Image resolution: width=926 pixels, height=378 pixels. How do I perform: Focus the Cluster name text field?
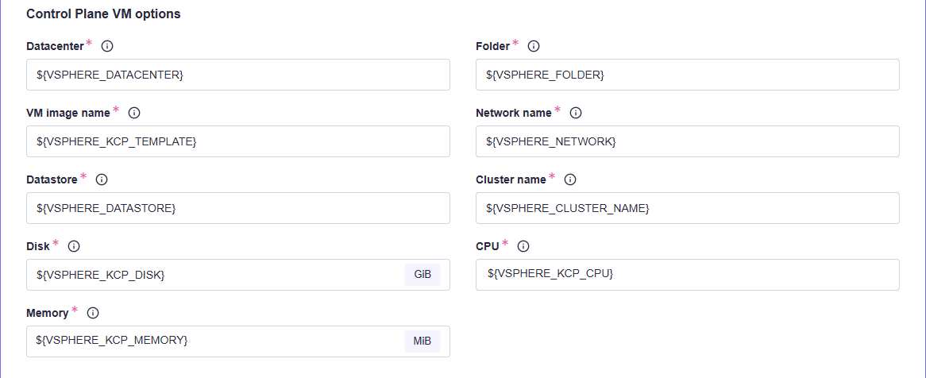tap(687, 208)
